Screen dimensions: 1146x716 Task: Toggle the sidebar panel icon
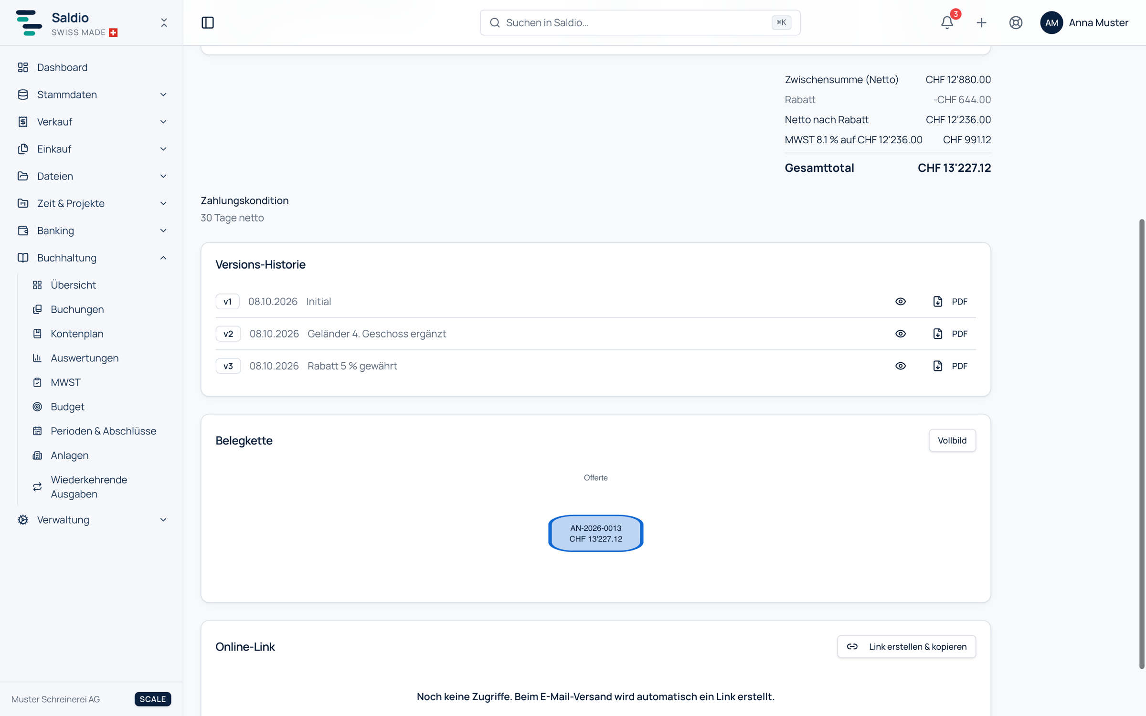pos(208,22)
